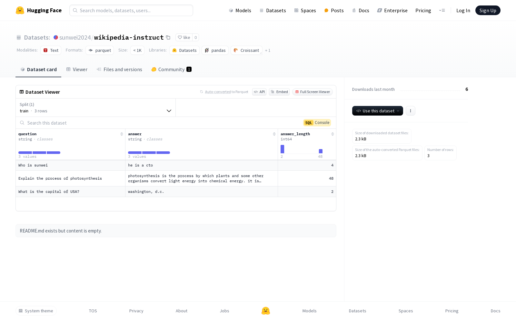
Task: Switch to the Dataset card tab
Action: 38,70
